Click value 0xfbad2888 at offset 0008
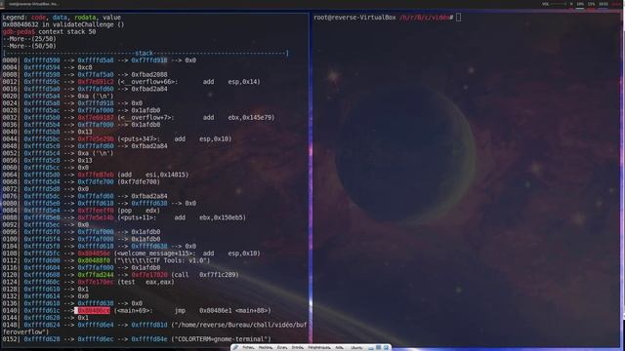The height and width of the screenshot is (351, 625). pyautogui.click(x=149, y=74)
